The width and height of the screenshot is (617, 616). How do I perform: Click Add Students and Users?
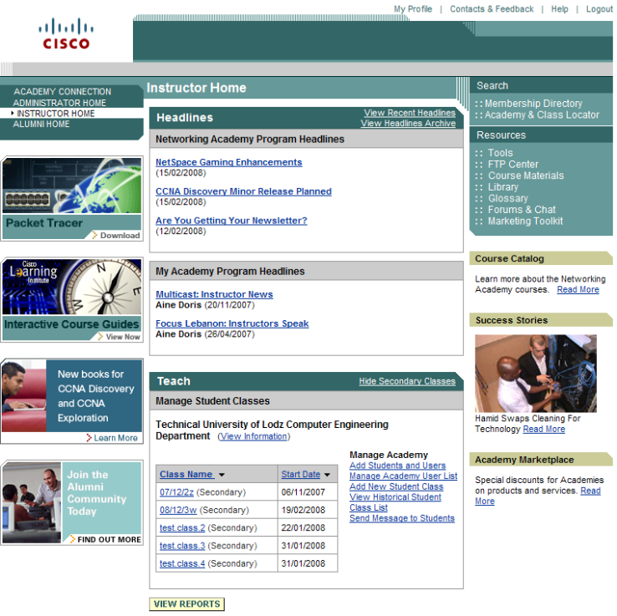[397, 466]
